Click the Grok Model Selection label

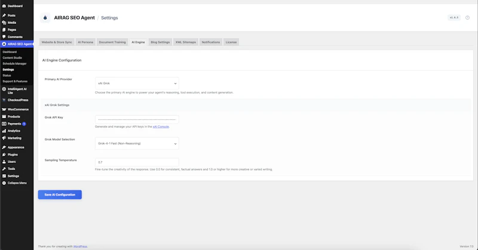(x=60, y=140)
